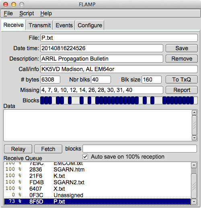The height and width of the screenshot is (208, 201).
Task: Switch to the Events tab
Action: coord(64,25)
